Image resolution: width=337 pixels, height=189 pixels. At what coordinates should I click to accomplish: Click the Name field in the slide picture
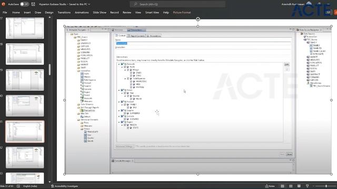tap(203, 43)
